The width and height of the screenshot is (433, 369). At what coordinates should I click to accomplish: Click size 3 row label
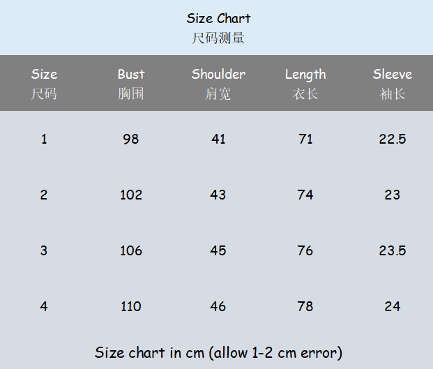click(44, 250)
